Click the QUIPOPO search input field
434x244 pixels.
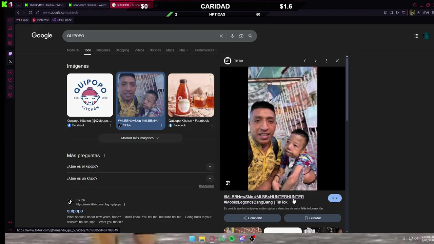click(141, 36)
